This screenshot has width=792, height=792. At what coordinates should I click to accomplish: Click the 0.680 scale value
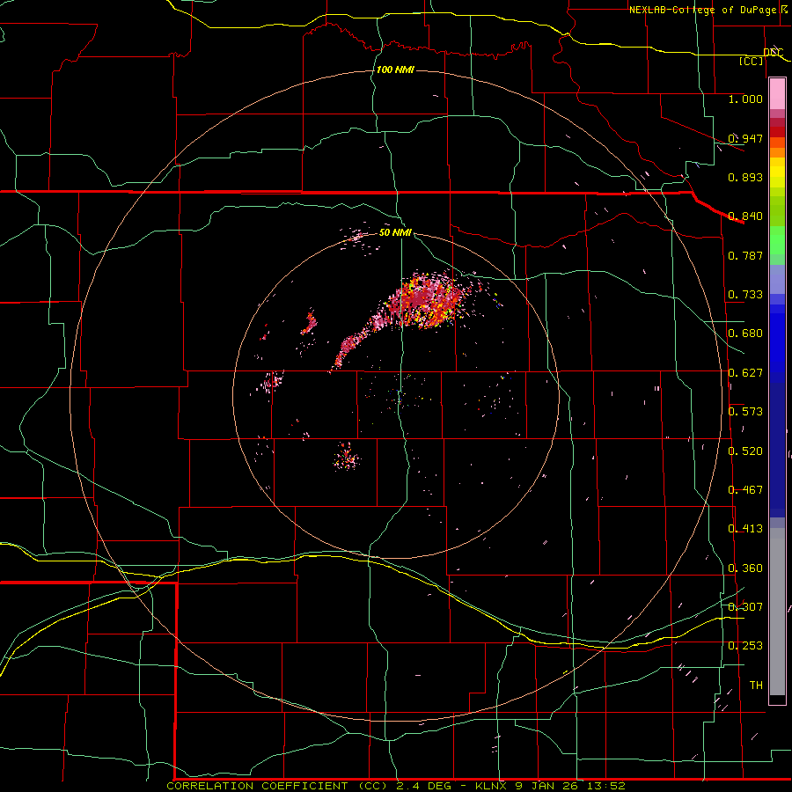click(x=745, y=334)
